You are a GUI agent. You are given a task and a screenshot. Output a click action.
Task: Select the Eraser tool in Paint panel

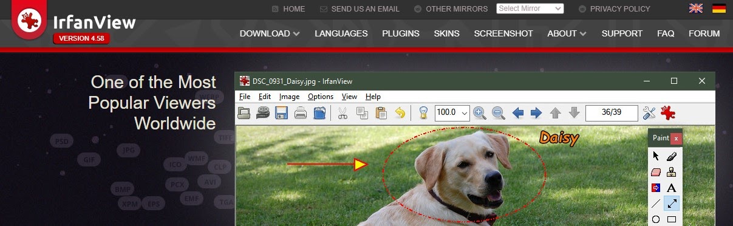(x=655, y=173)
